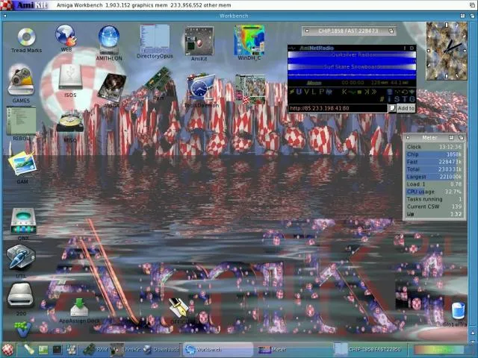Viewport: 478px width, 358px height.
Task: Open the Tread Marks CD icon
Action: coord(26,37)
